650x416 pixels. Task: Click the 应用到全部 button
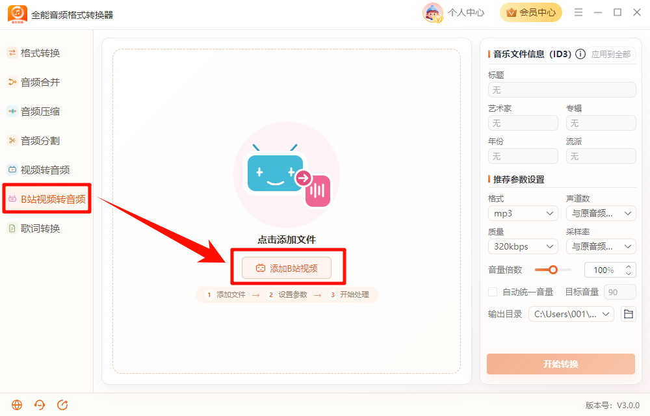click(610, 54)
